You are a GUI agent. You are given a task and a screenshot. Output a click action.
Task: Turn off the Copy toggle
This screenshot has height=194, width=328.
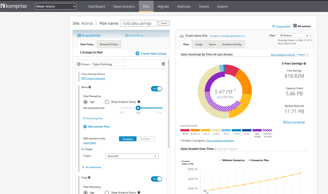click(x=157, y=179)
